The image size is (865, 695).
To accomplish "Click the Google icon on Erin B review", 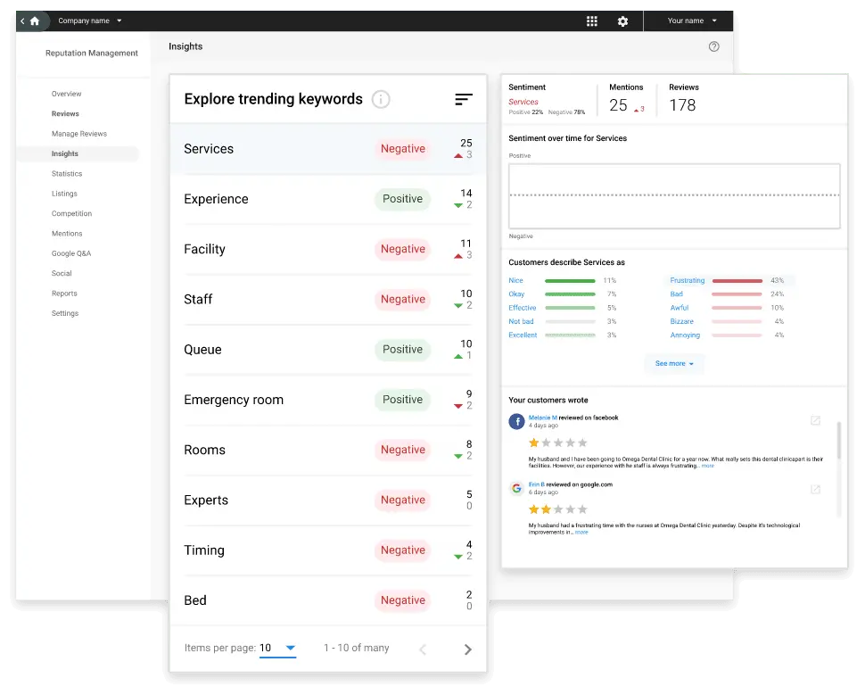I will click(x=516, y=488).
